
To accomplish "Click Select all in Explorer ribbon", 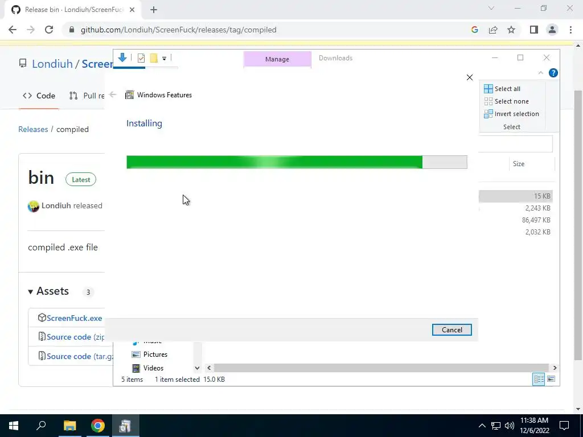I will (x=502, y=89).
